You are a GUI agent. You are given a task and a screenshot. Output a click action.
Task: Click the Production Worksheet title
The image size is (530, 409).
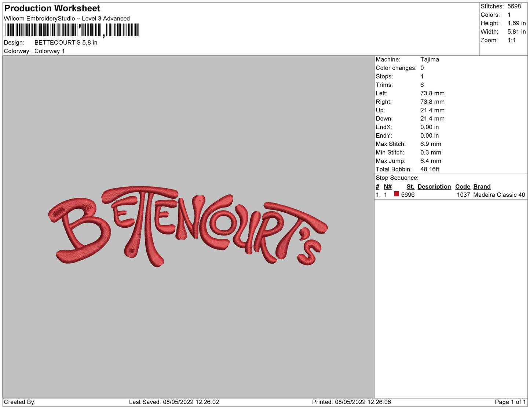coord(52,8)
